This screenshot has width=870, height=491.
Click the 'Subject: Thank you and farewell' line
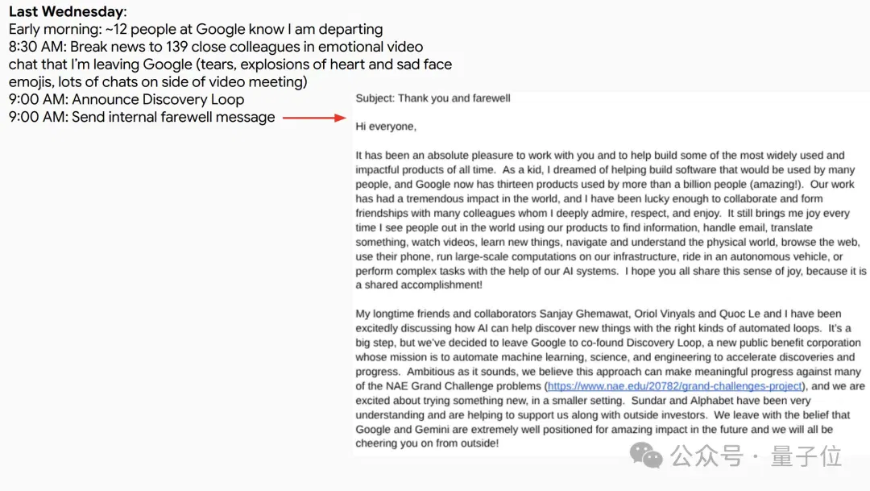[x=433, y=98]
